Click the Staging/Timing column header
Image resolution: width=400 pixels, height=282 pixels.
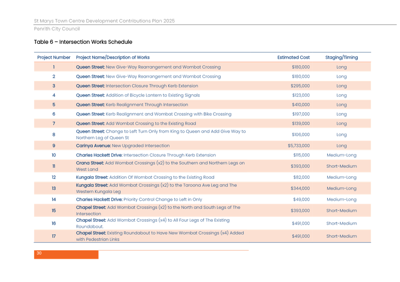(x=341, y=57)
